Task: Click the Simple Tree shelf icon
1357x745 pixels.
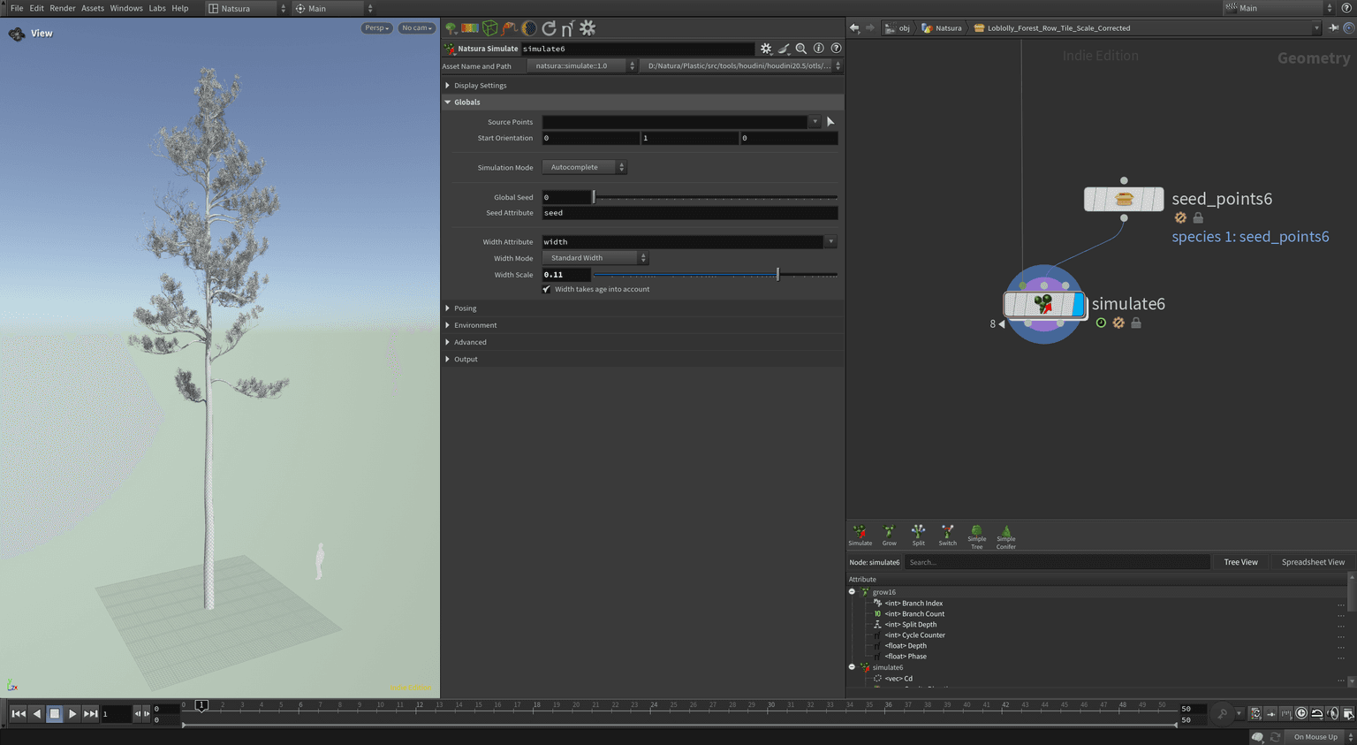Action: pyautogui.click(x=976, y=536)
